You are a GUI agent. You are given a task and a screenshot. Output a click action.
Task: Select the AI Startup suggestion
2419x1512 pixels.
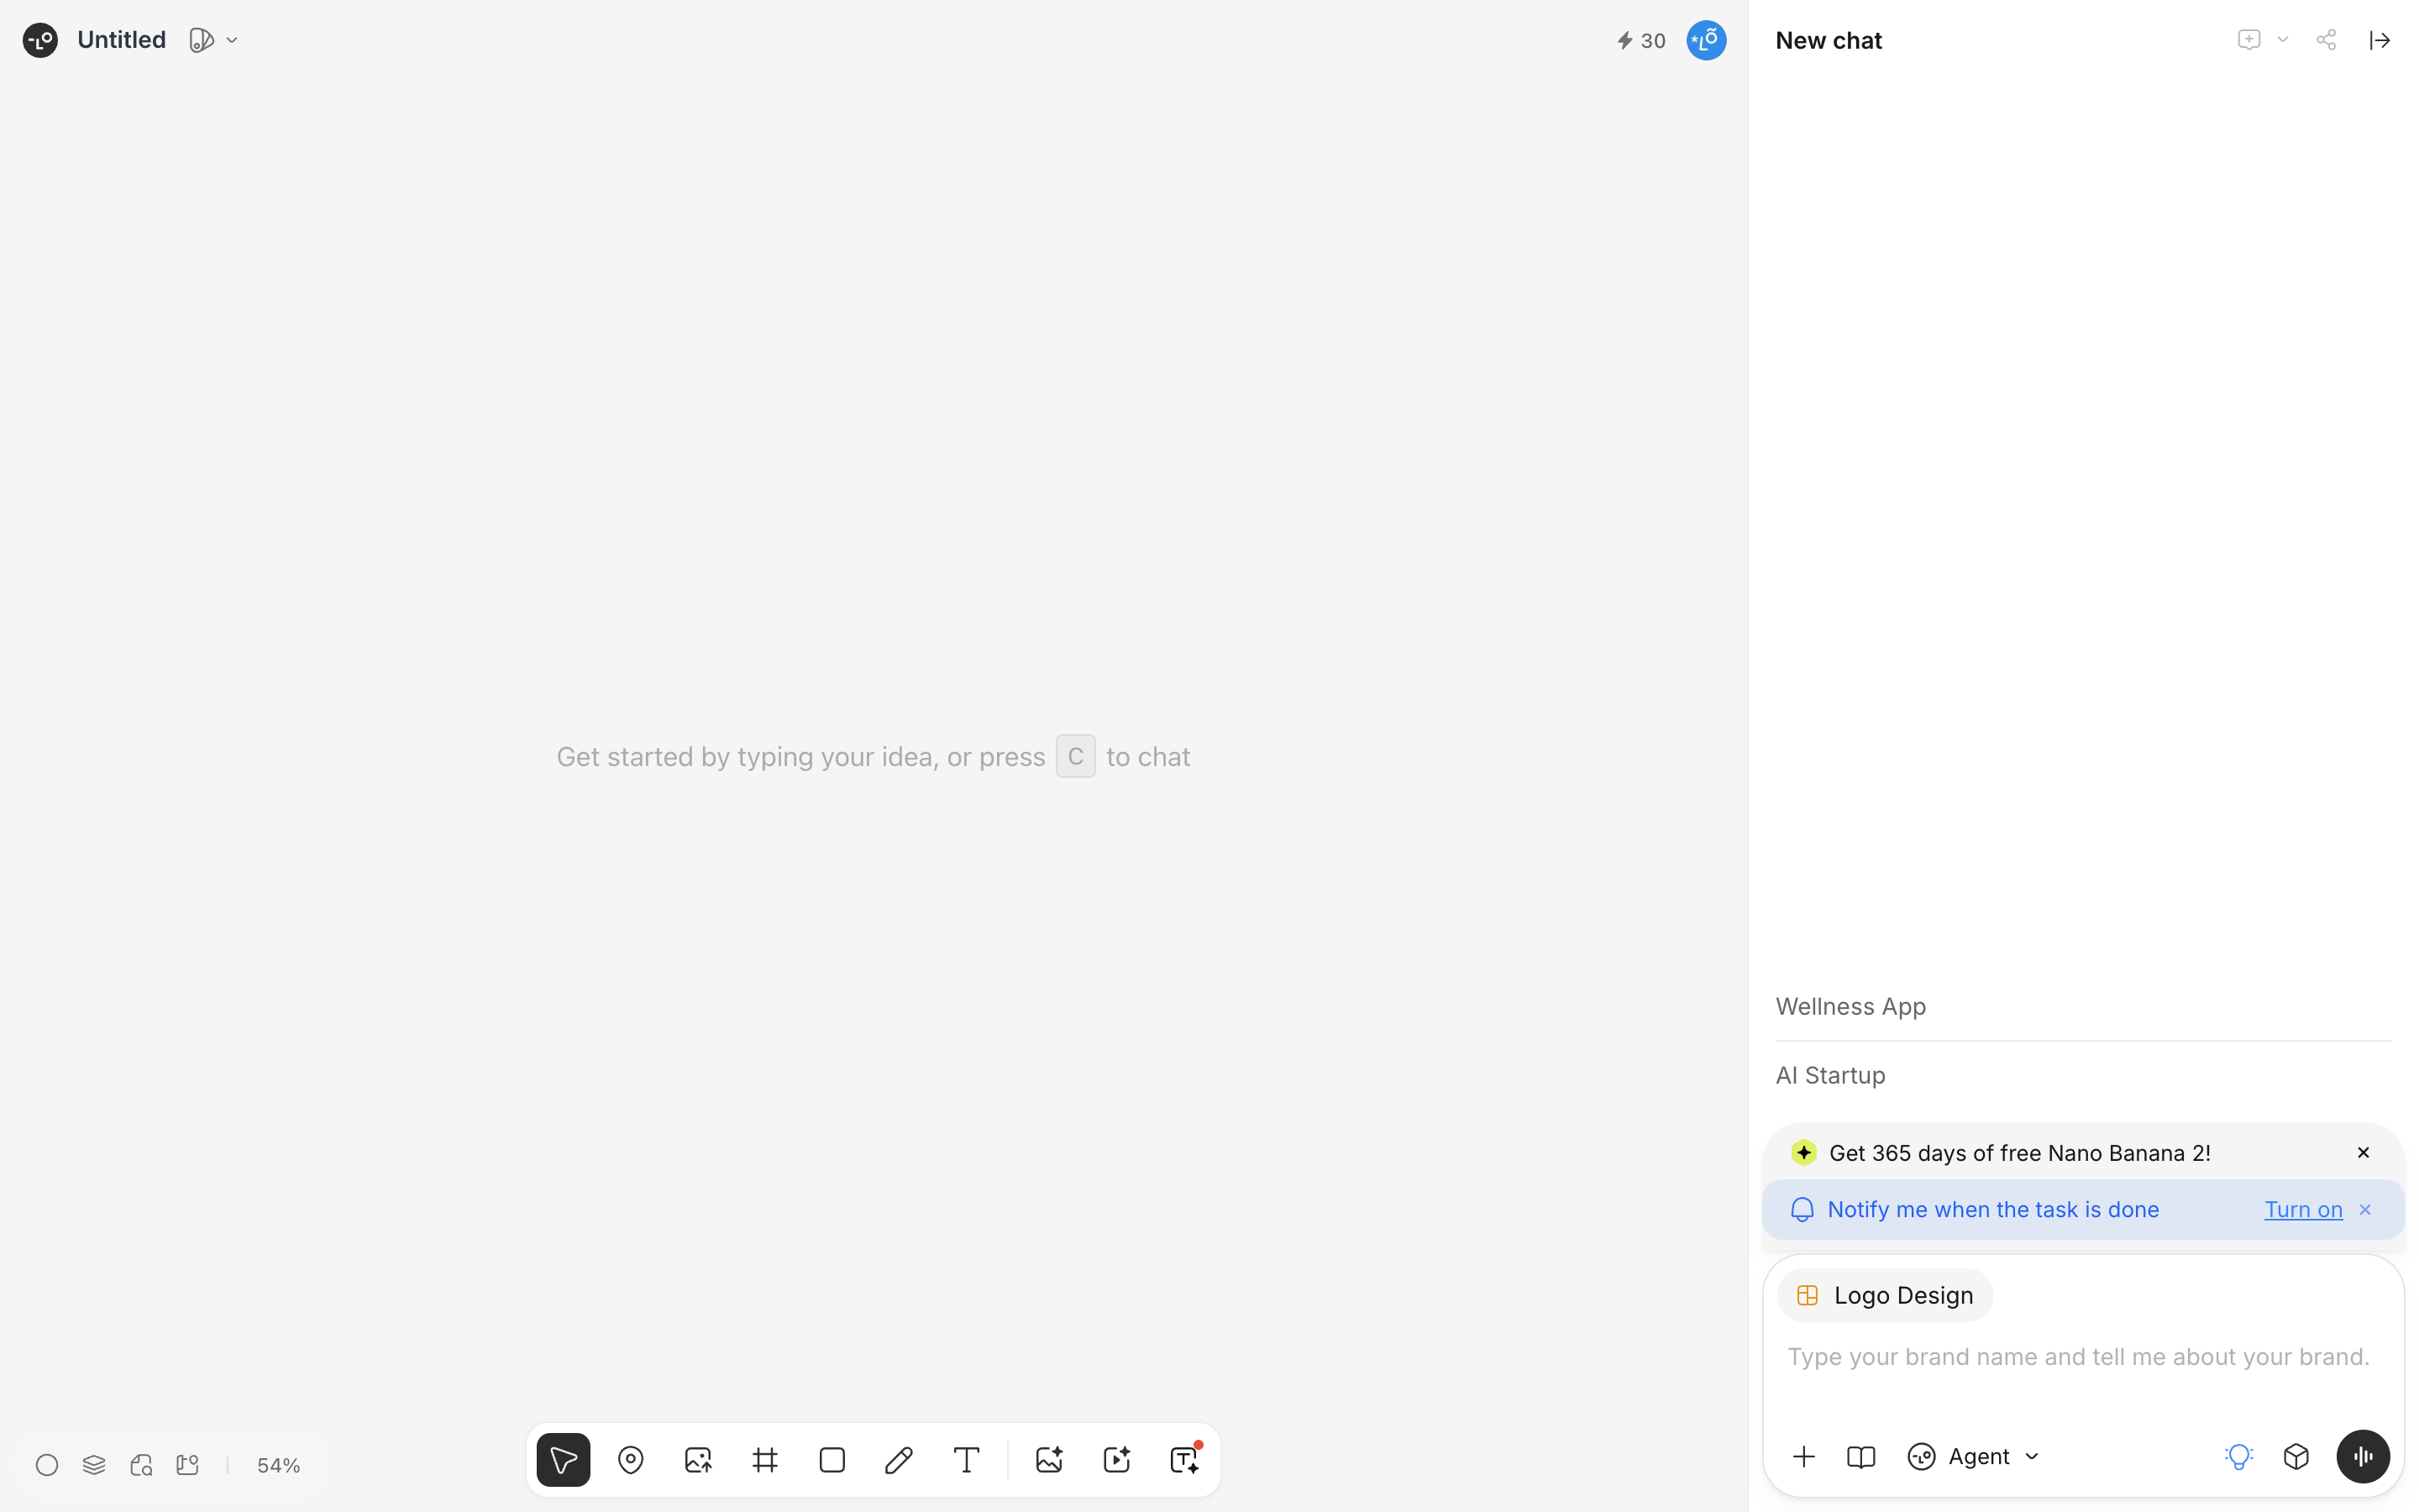tap(1830, 1075)
